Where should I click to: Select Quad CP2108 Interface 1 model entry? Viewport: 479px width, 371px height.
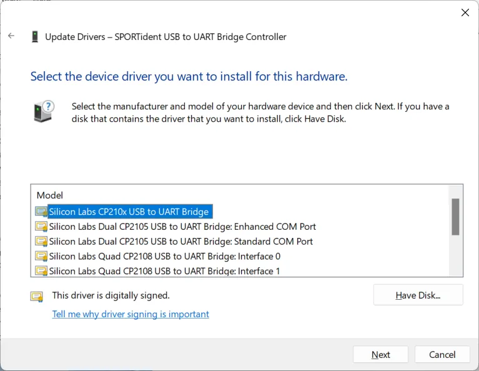(165, 271)
